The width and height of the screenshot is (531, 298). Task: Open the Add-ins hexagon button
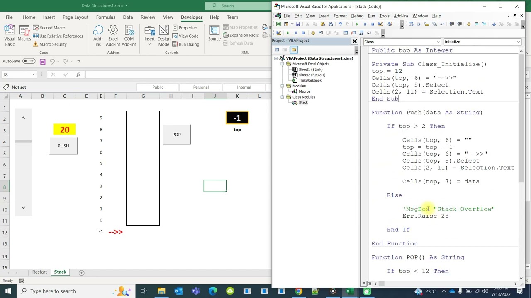(98, 36)
